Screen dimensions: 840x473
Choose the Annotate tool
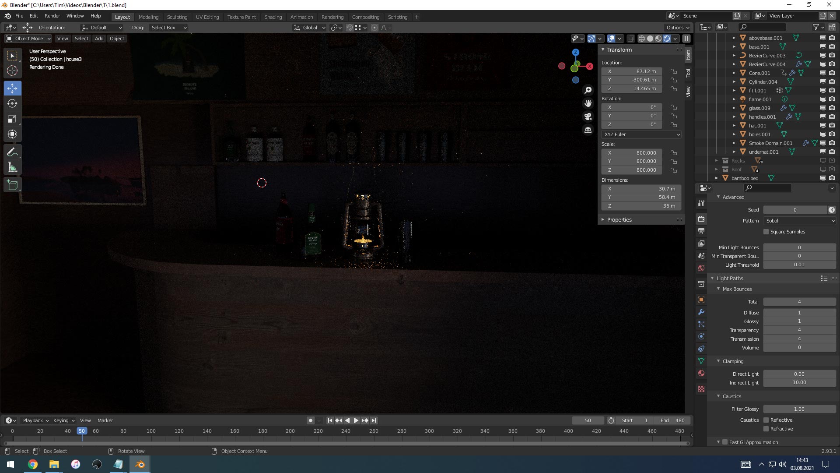point(12,152)
